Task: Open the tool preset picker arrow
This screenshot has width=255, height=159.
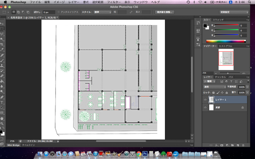Action: coord(8,12)
